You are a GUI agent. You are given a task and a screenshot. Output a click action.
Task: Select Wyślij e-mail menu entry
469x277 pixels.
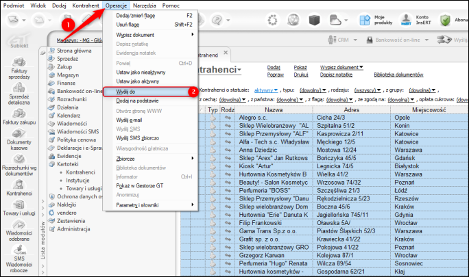click(x=150, y=120)
